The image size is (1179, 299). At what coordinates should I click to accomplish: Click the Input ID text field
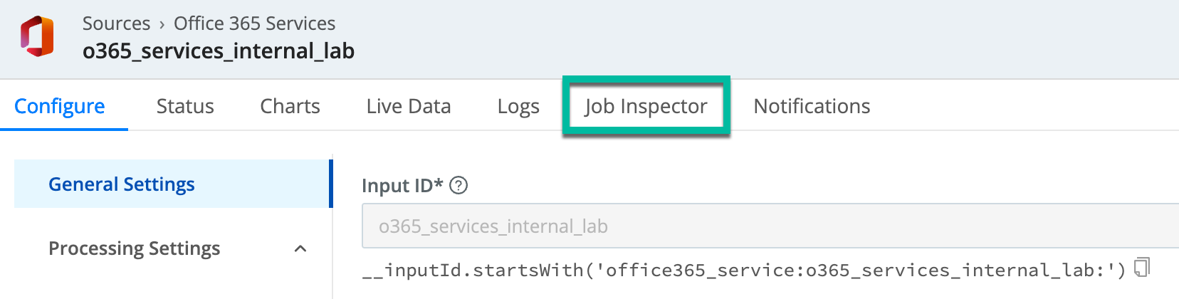(x=769, y=226)
